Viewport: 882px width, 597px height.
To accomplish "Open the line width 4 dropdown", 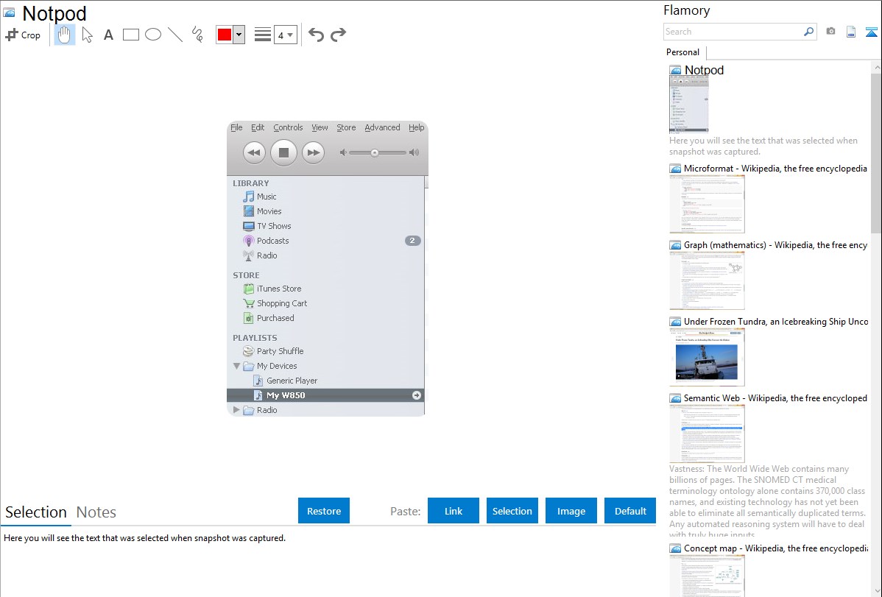I will coord(285,35).
